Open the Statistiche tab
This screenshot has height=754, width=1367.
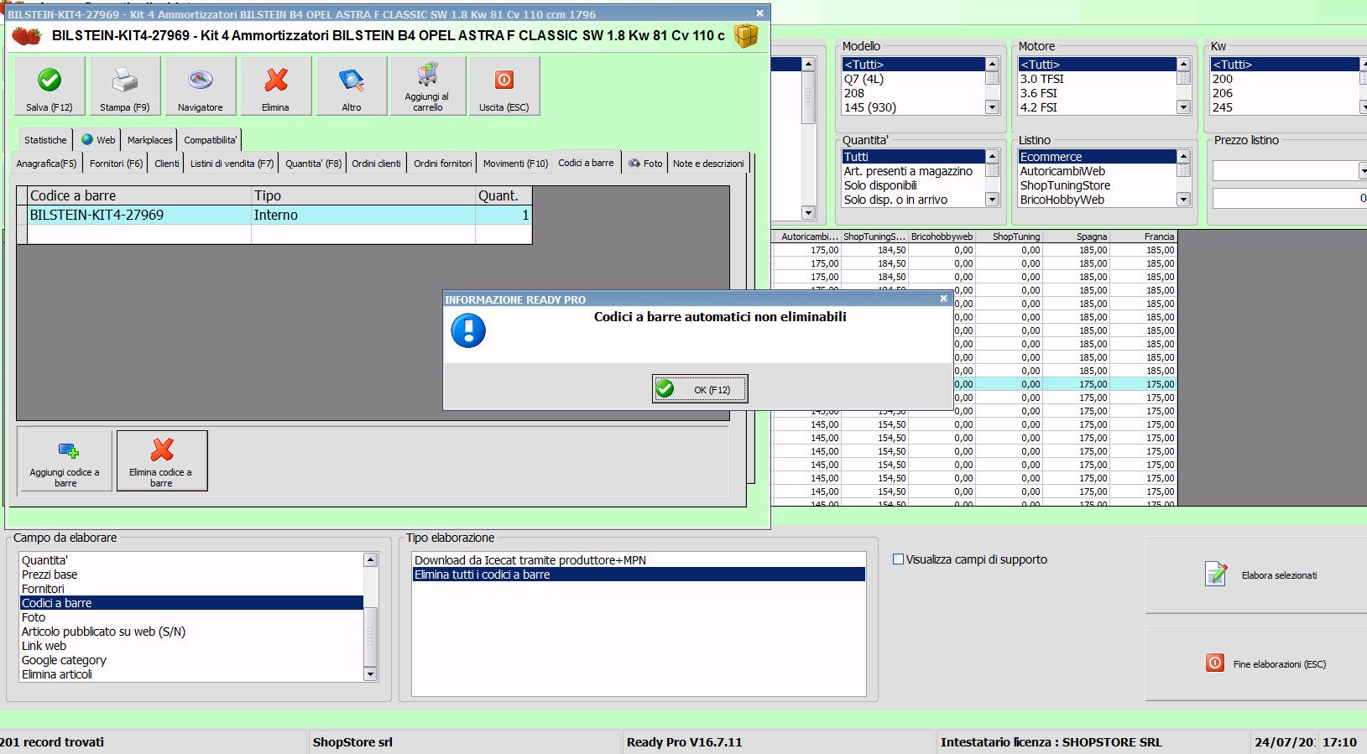coord(45,140)
